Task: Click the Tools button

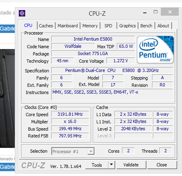Action: pos(97,165)
